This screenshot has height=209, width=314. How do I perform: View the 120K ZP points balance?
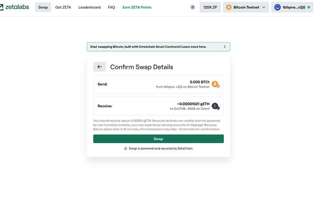[x=210, y=7]
